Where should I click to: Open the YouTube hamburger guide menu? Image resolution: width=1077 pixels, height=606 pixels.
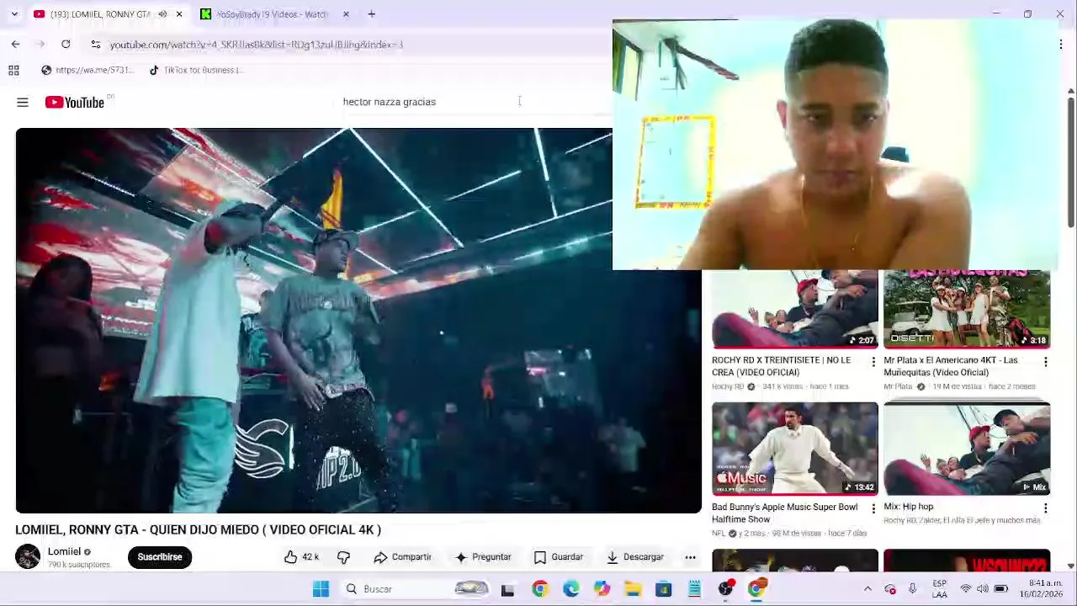(23, 102)
